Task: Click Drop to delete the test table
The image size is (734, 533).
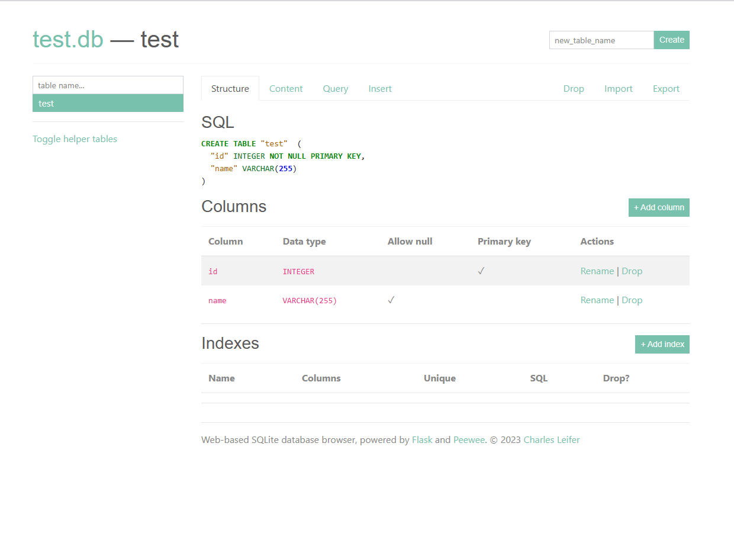Action: click(573, 88)
